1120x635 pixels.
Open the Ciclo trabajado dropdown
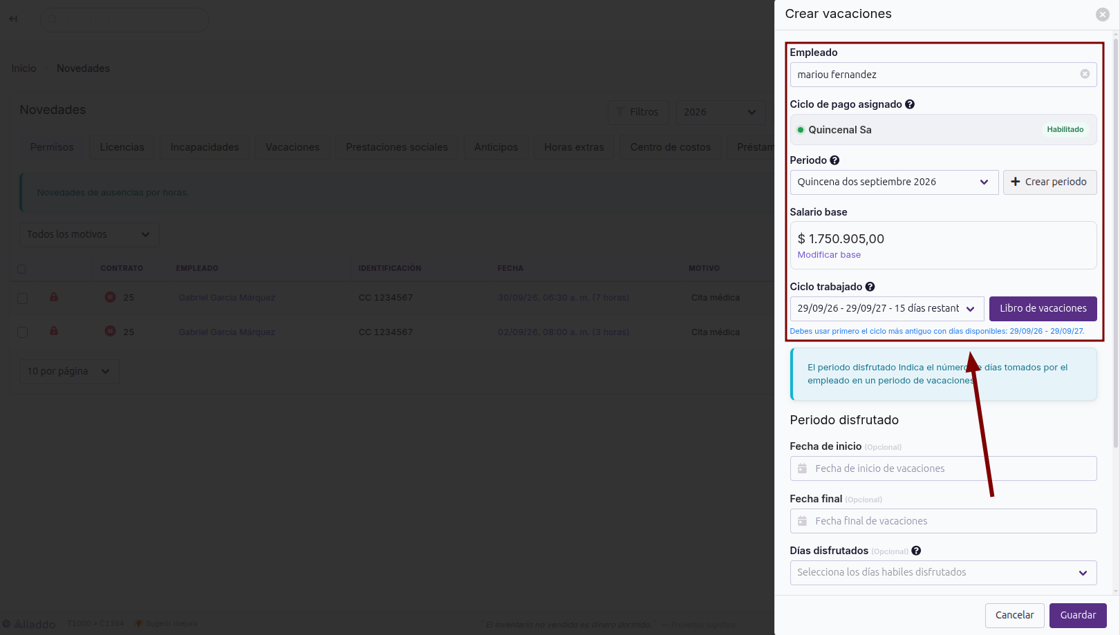[887, 309]
